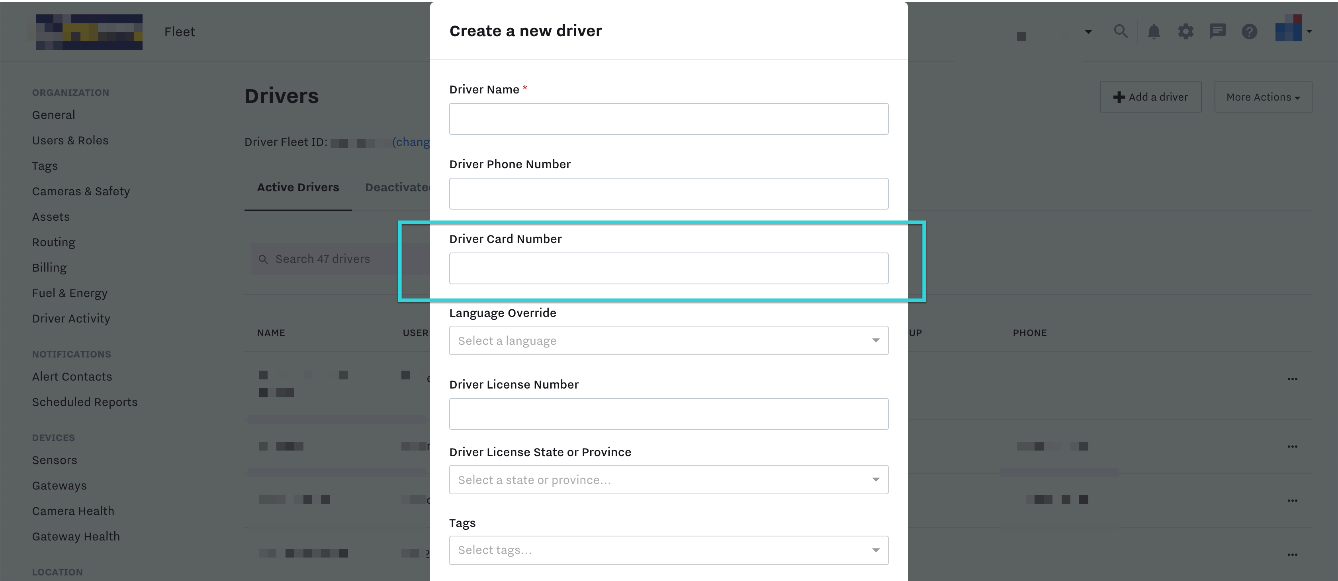Focus the Driver Card Number input field
The height and width of the screenshot is (581, 1338).
tap(669, 268)
